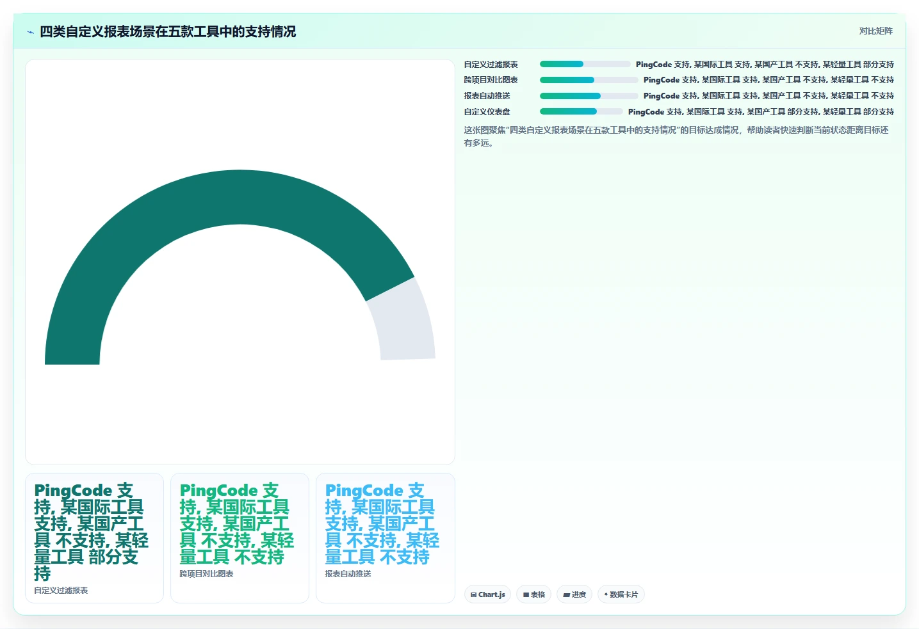This screenshot has height=629, width=919.
Task: Click the title 四类自定义报表场景在五款工具中的支持情况
Action: point(168,32)
